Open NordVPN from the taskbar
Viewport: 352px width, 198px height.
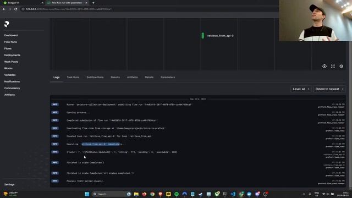pos(185,194)
